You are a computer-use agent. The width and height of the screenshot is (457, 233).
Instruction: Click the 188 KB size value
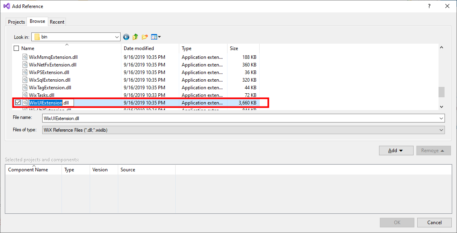coord(249,57)
